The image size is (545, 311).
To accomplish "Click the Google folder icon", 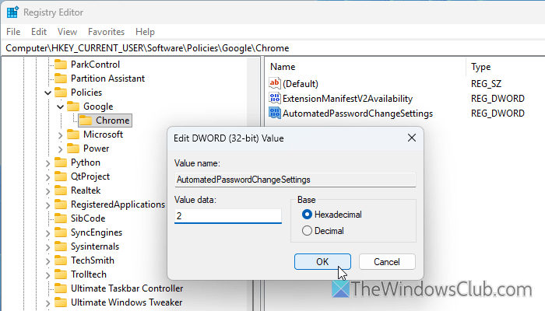I will point(73,107).
